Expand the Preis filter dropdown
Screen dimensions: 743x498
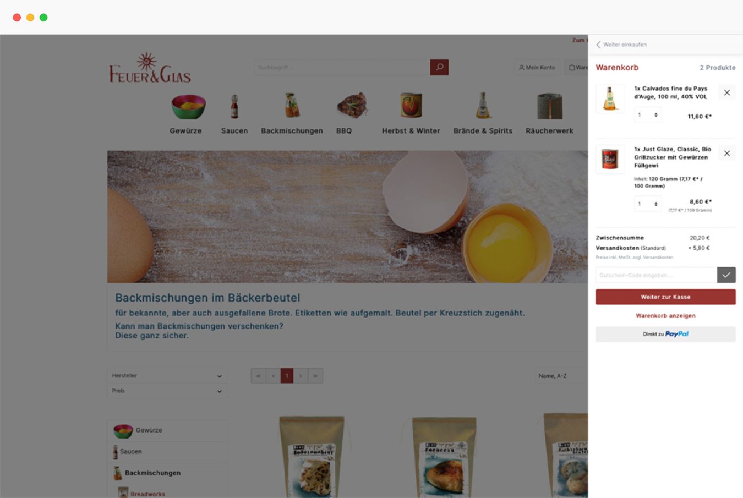(167, 391)
